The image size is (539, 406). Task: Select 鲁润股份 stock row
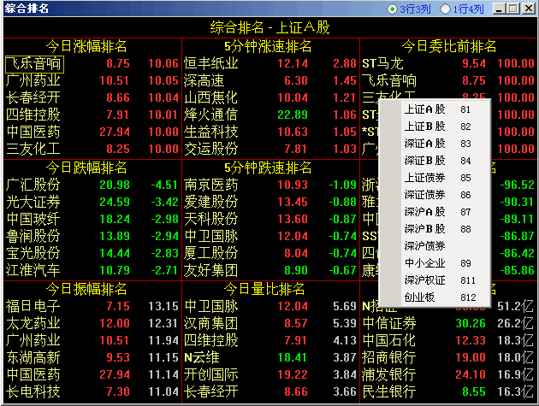point(92,236)
